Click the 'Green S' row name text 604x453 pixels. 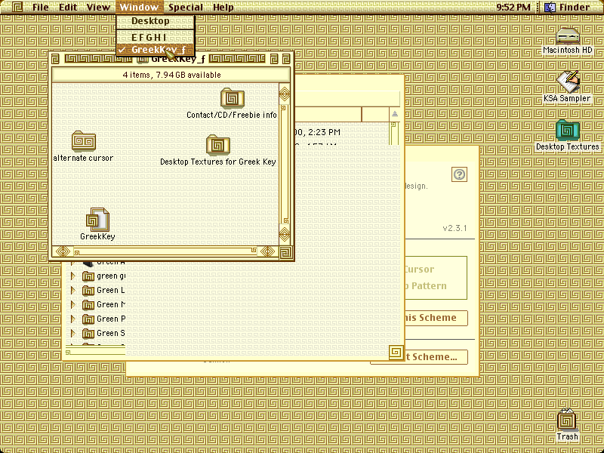[110, 333]
